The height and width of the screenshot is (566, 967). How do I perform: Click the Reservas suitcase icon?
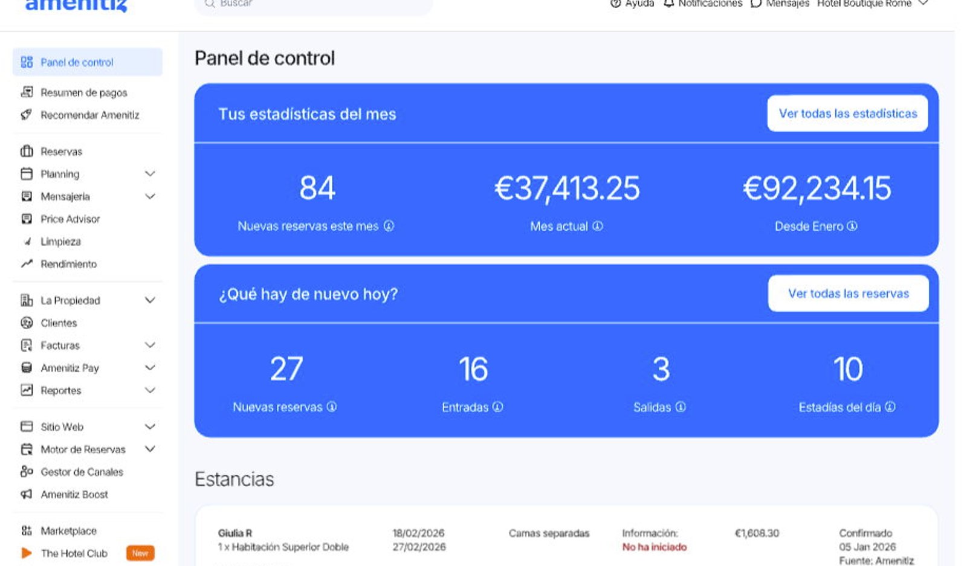(27, 151)
